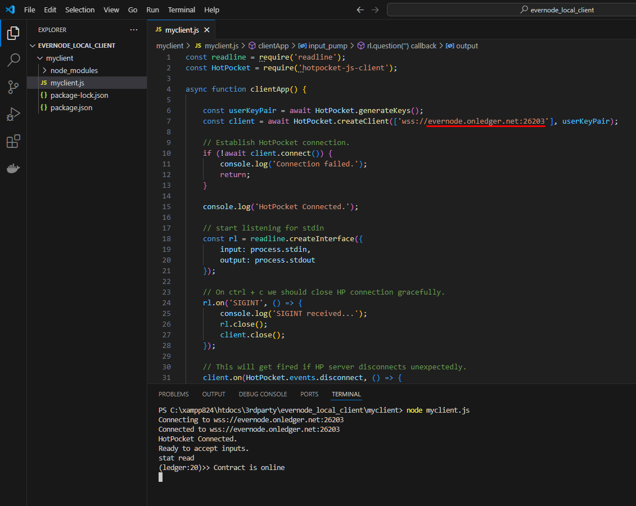
Task: Select the TERMINAL panel tab
Action: (346, 394)
